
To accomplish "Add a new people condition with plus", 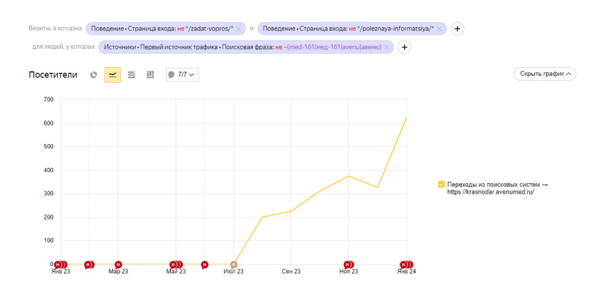I will pos(404,47).
